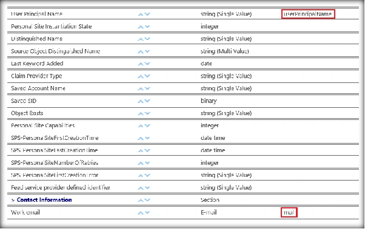
Task: Select Personal Site Instantiation State property
Action: (x=51, y=26)
